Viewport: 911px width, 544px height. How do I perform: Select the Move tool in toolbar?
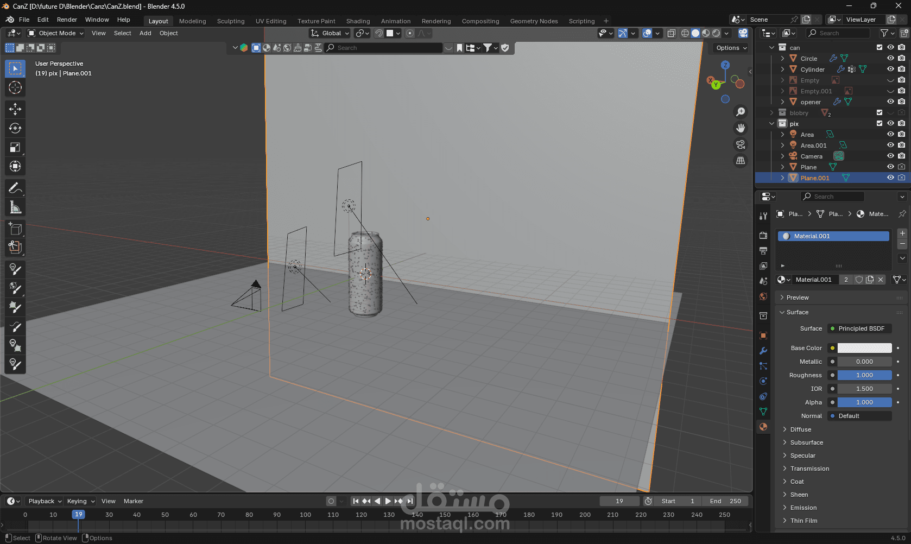pyautogui.click(x=15, y=109)
